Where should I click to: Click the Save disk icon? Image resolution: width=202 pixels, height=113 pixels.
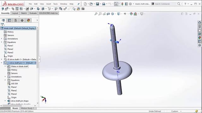(x=98, y=4)
